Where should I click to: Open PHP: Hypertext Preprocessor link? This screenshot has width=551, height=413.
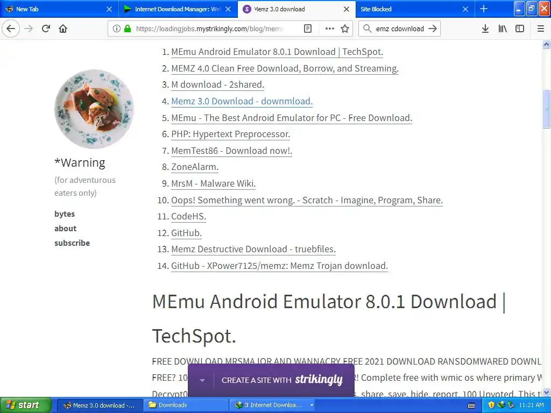(x=230, y=134)
